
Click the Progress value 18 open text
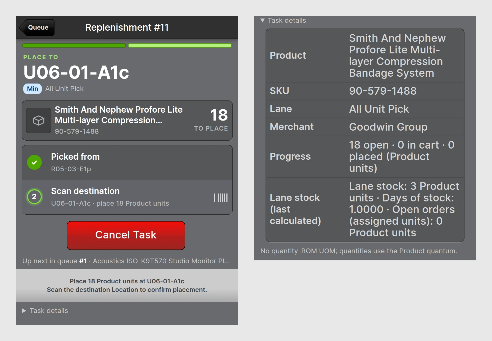[x=402, y=156]
